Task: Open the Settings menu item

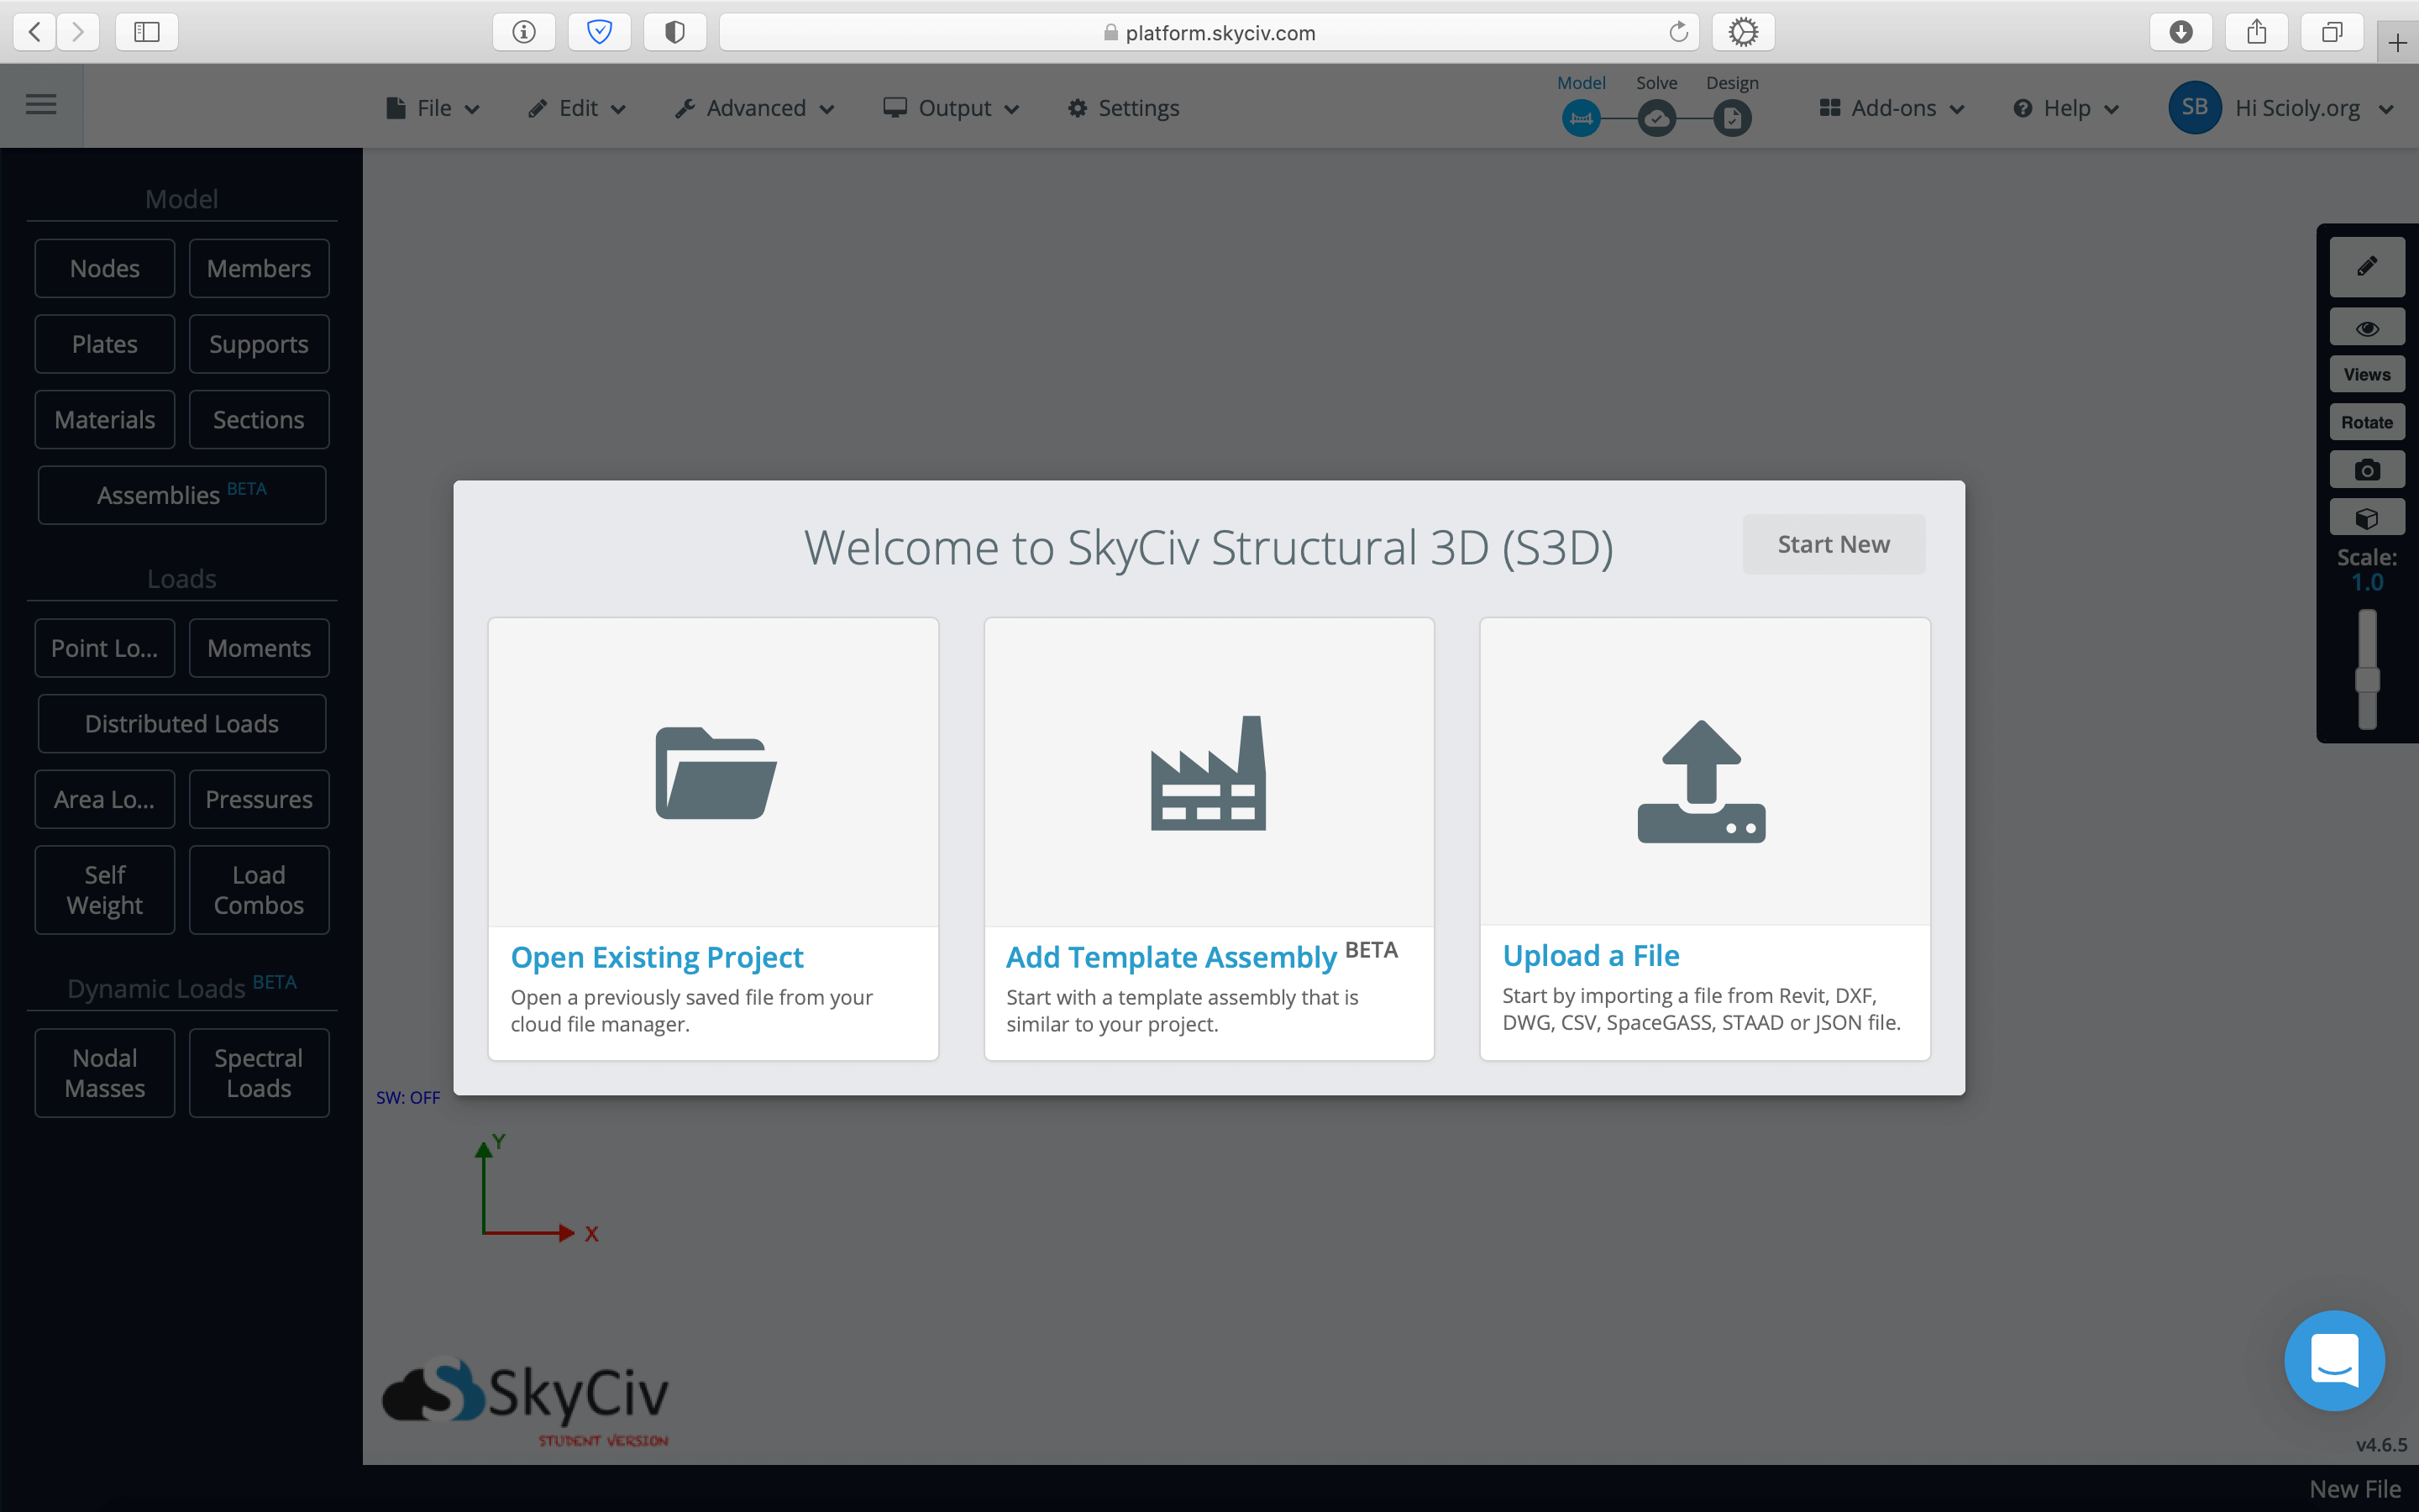Action: (x=1124, y=108)
